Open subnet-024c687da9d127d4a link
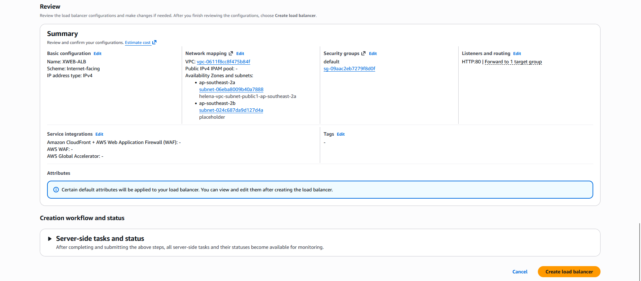 tap(231, 110)
